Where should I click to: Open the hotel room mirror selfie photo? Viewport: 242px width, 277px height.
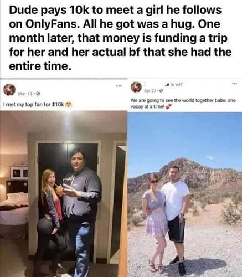(64, 194)
